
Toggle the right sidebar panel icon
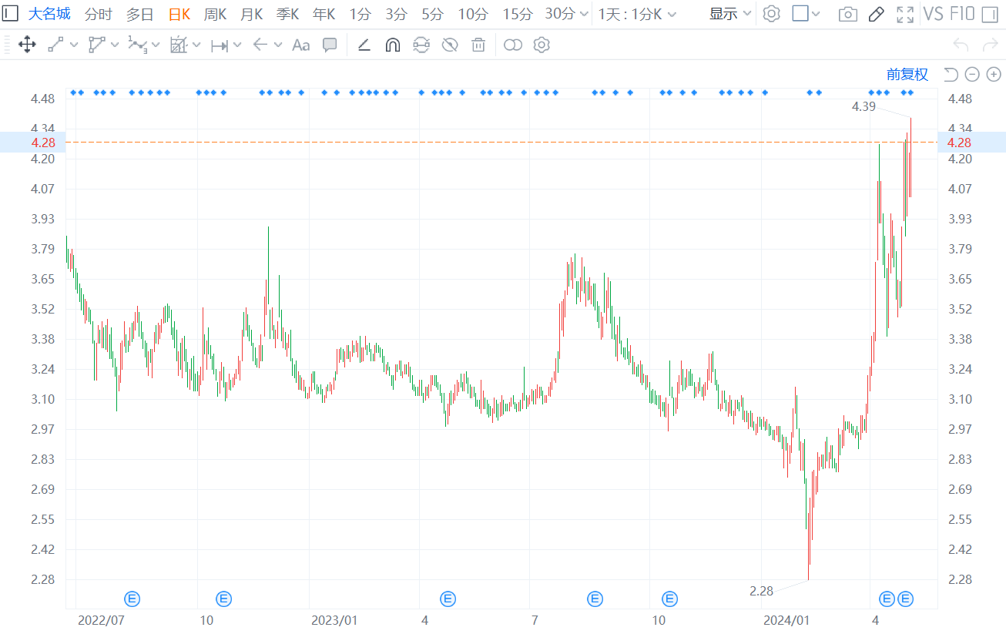pyautogui.click(x=990, y=14)
